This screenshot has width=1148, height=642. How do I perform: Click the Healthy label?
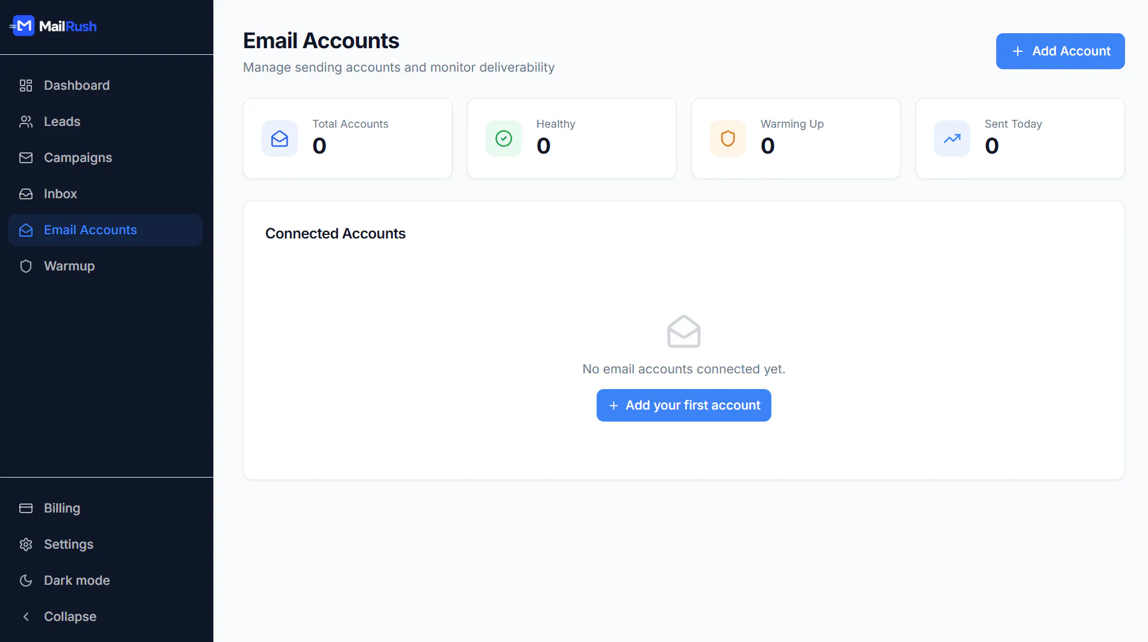(x=556, y=124)
